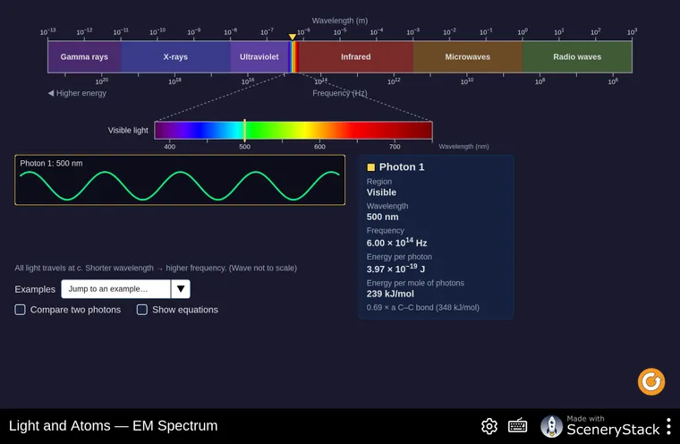Viewport: 680px width, 444px height.
Task: Click the 400 tick label on the visible bar
Action: pos(170,147)
